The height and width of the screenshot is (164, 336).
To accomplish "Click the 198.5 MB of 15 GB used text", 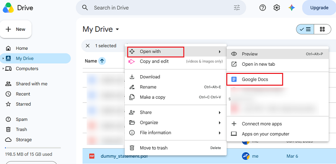I will (x=29, y=154).
